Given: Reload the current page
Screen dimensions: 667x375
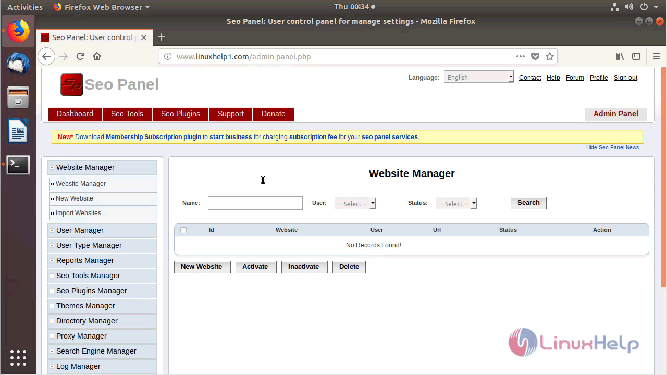Looking at the screenshot, I should [x=80, y=56].
